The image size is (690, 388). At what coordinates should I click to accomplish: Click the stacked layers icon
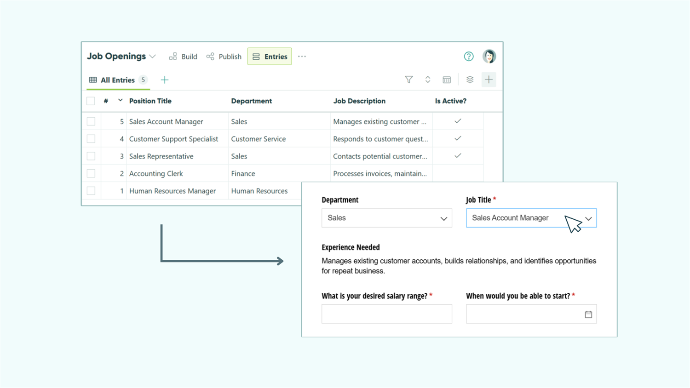click(470, 79)
